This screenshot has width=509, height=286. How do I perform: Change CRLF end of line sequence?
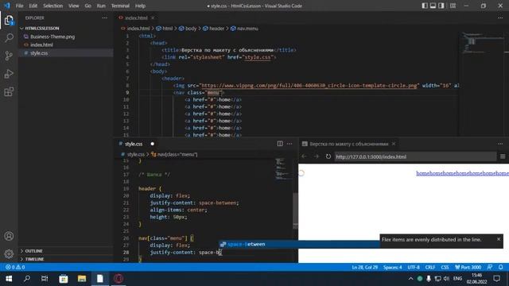pyautogui.click(x=430, y=267)
